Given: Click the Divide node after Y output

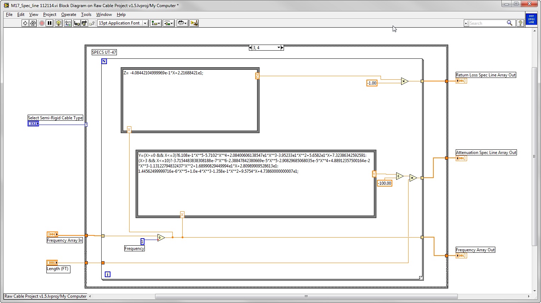Looking at the screenshot, I should pos(400,176).
